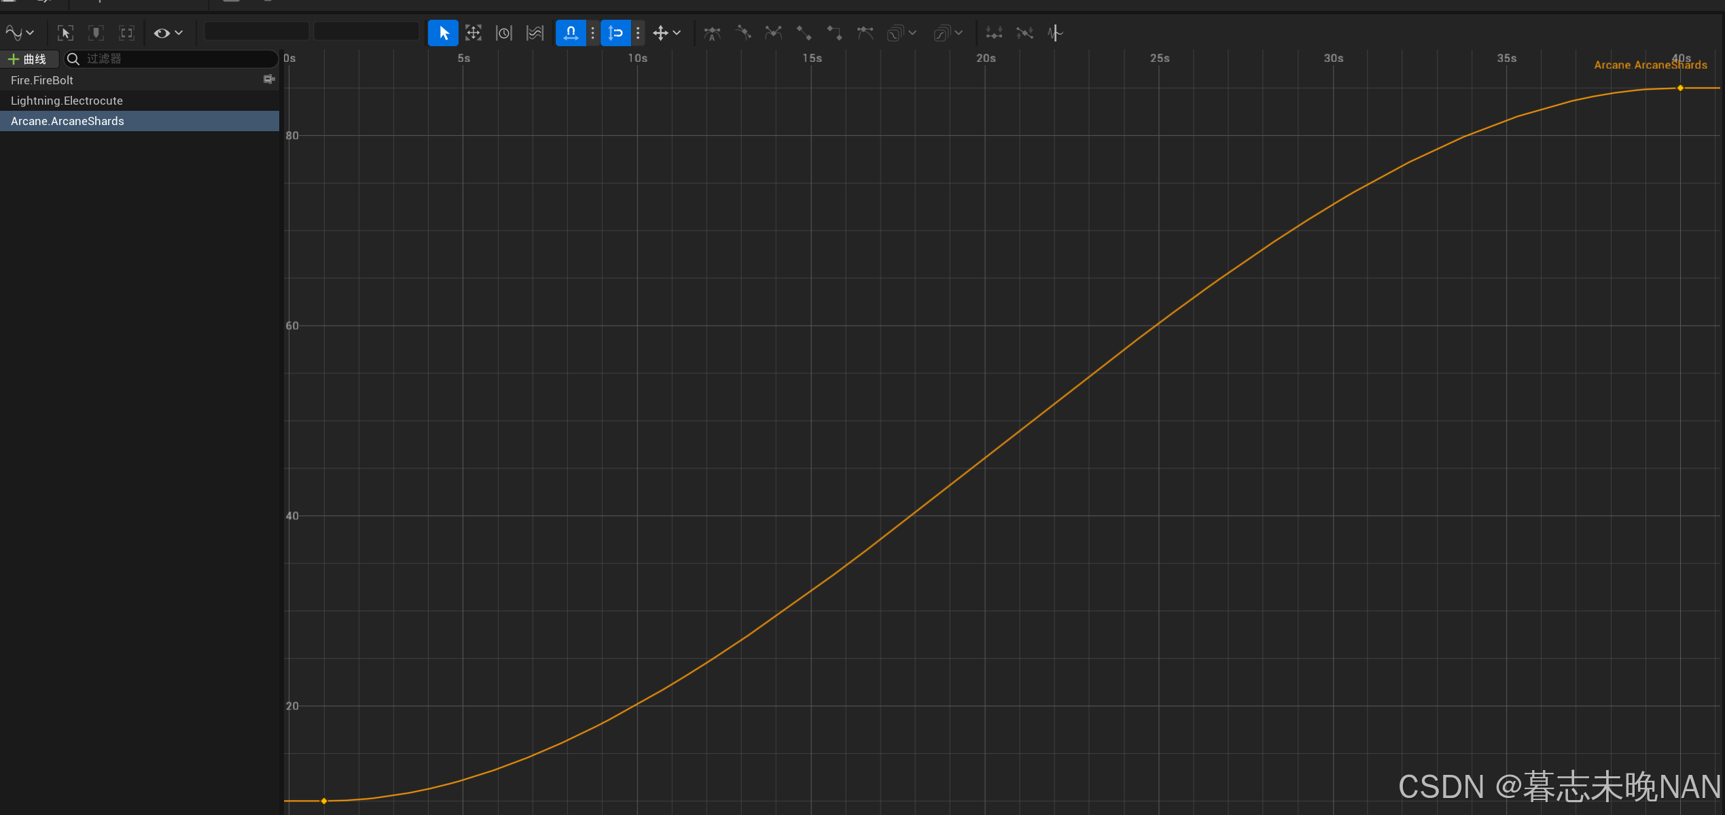Click the 0s time ruler label
Viewport: 1725px width, 815px height.
[290, 58]
